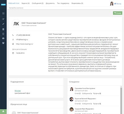Click the name Борисов Евгений Федорович
This screenshot has width=124, height=114.
[x=85, y=99]
